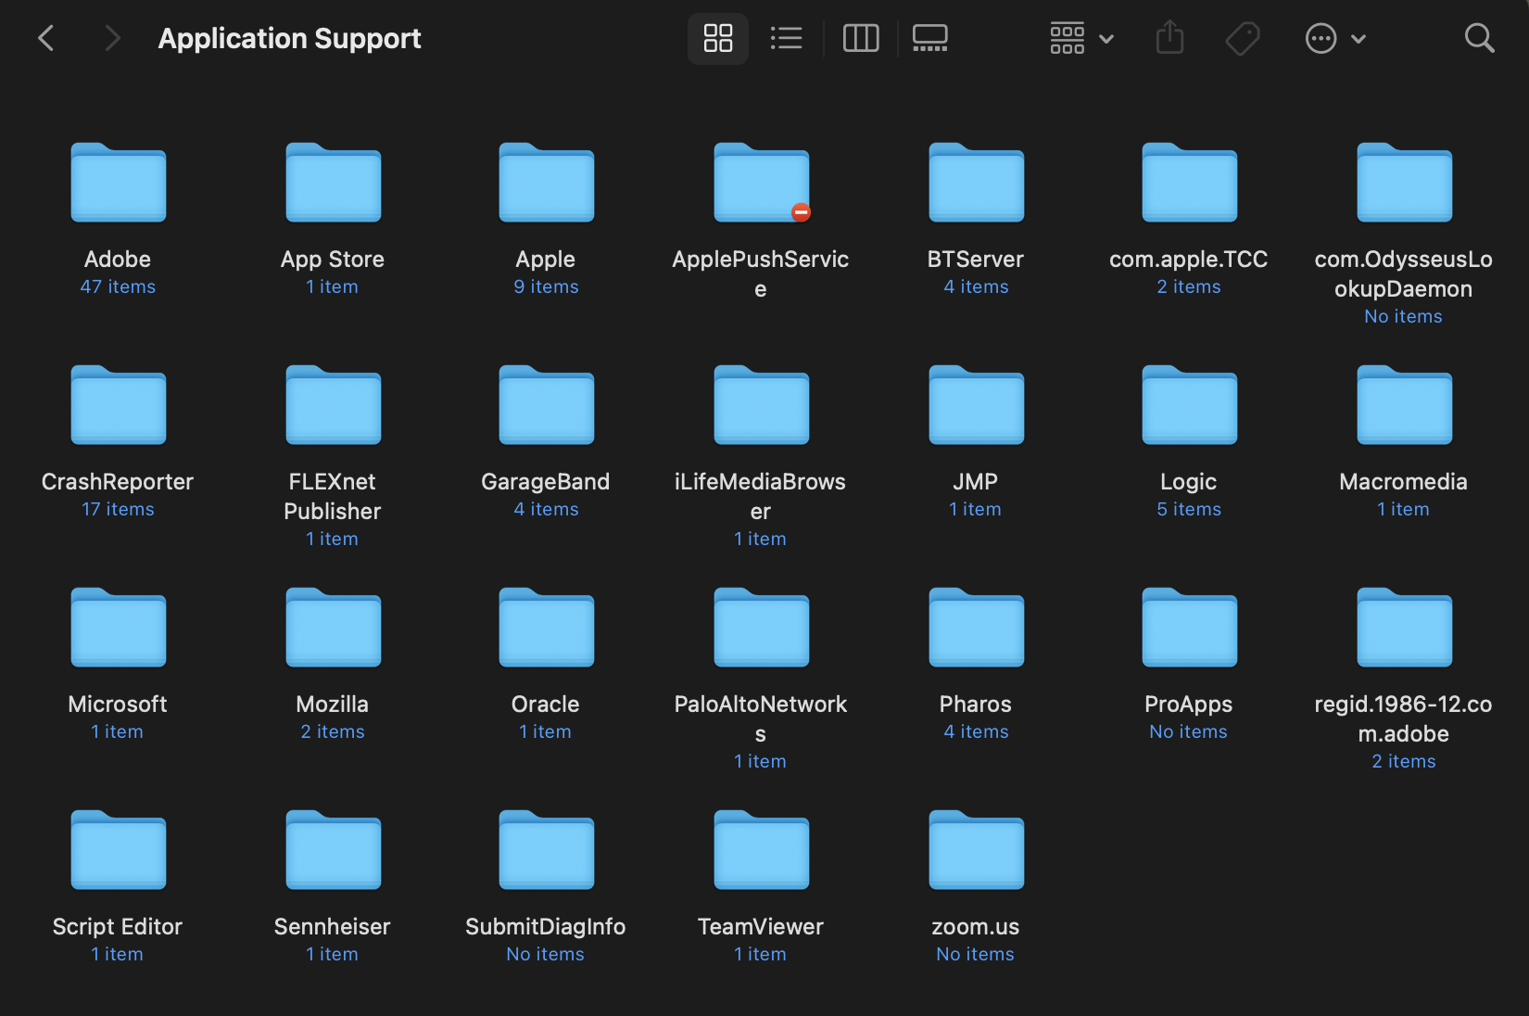Click the '1 item' label under Microsoft

(117, 731)
